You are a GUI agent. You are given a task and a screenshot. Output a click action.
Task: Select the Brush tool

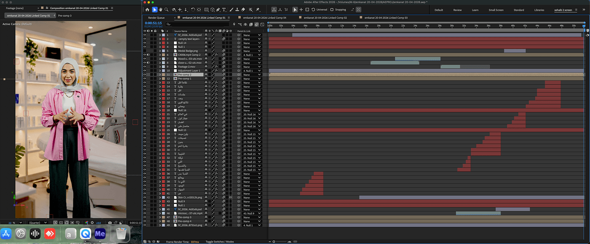pos(231,10)
